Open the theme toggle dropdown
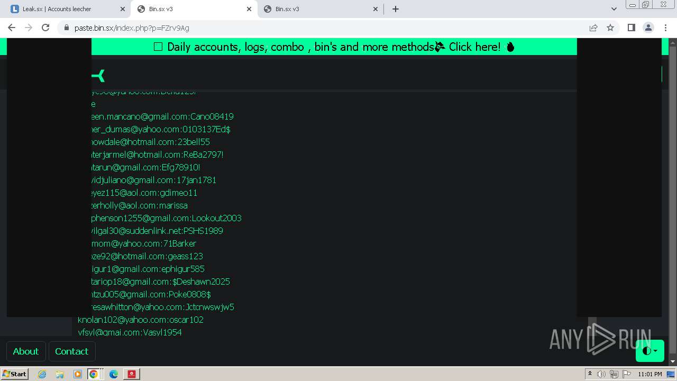This screenshot has height=381, width=677. point(649,351)
